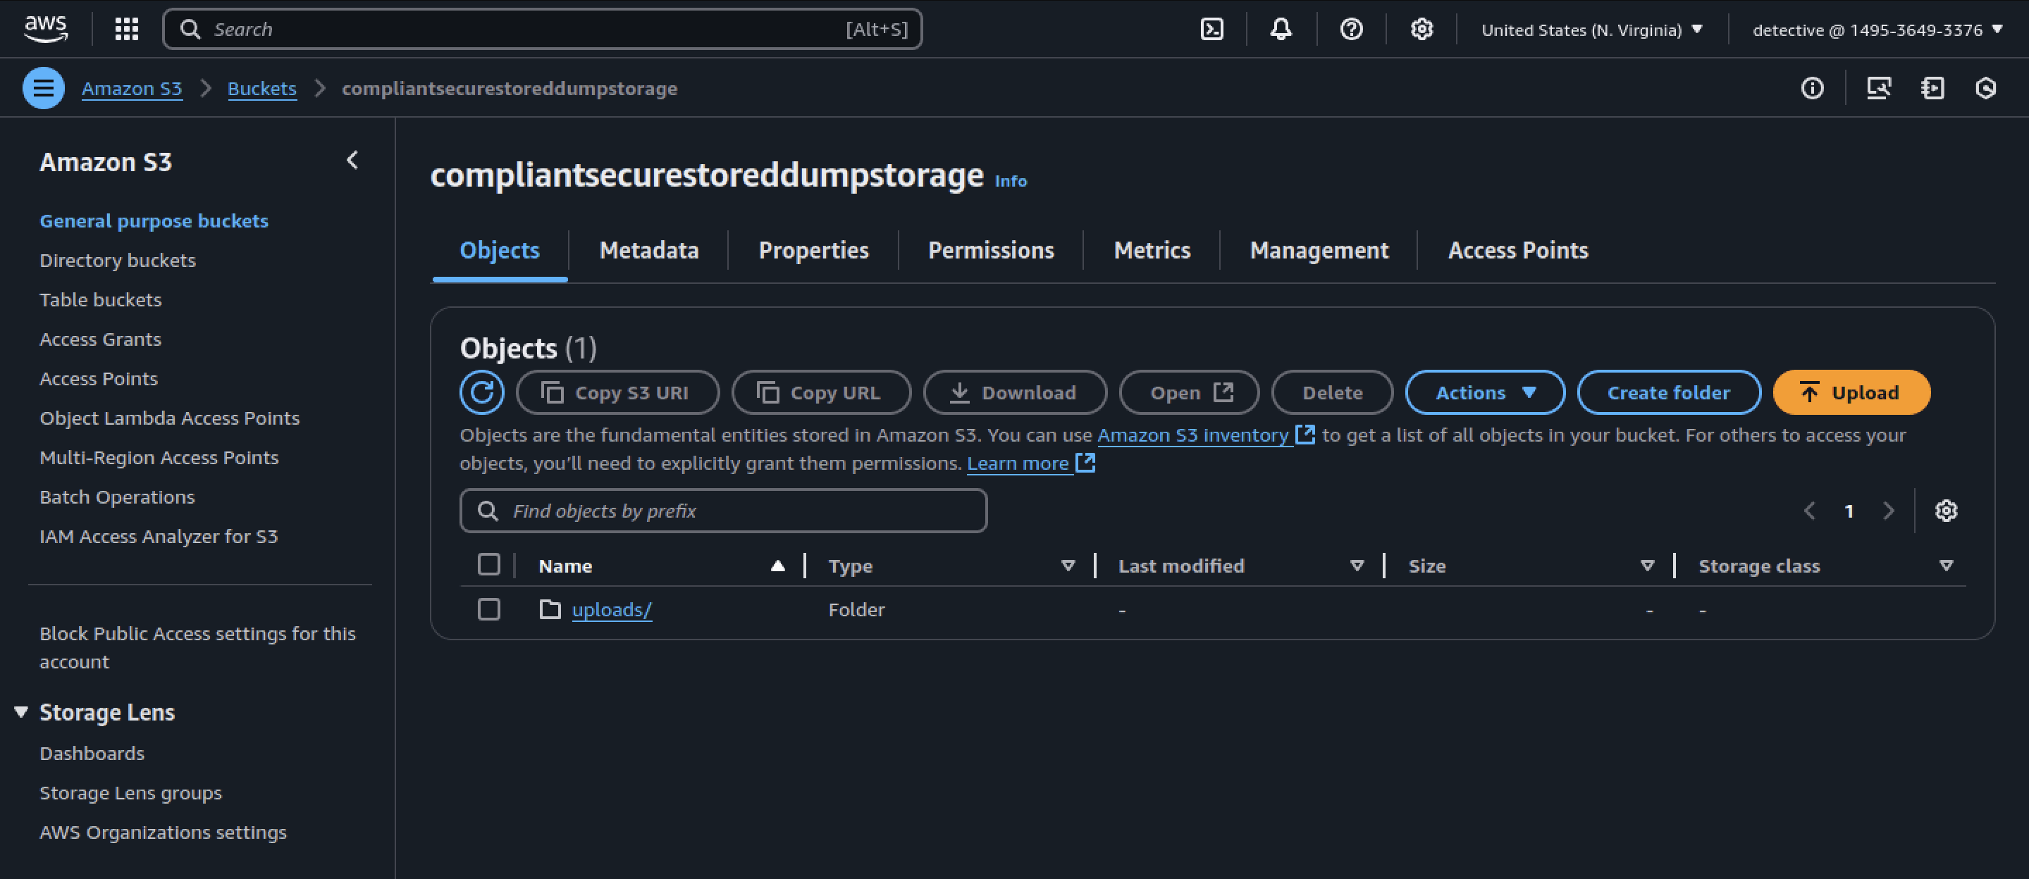
Task: Switch to the Permissions tab
Action: click(991, 250)
